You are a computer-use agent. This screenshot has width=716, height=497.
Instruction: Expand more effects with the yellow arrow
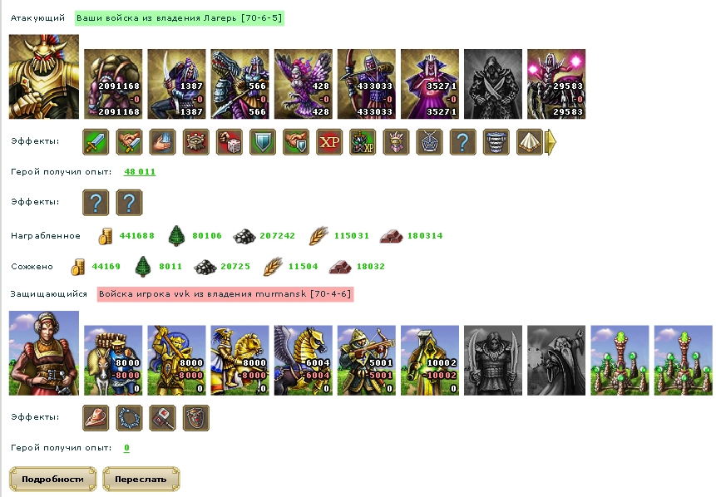click(551, 142)
